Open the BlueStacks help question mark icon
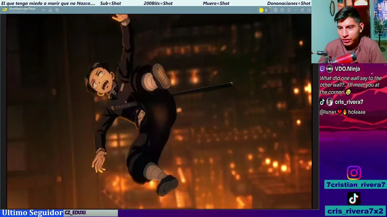 pos(282,10)
